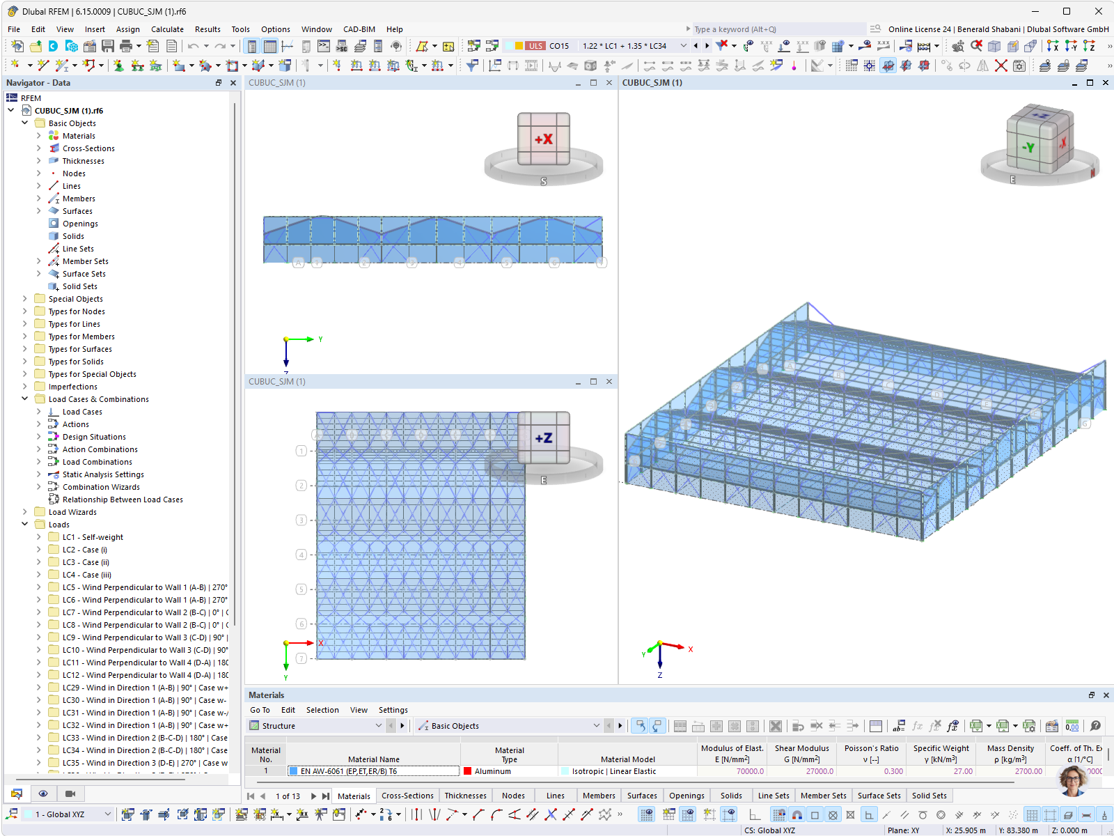Switch to the Cross-Sections tab
Viewport: 1114px width, 836px height.
pos(407,796)
